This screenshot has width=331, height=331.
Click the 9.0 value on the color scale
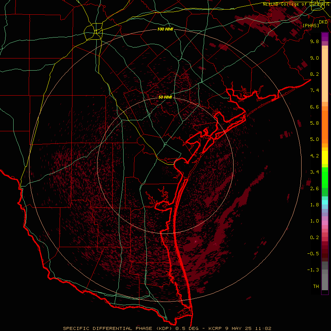coord(314,58)
